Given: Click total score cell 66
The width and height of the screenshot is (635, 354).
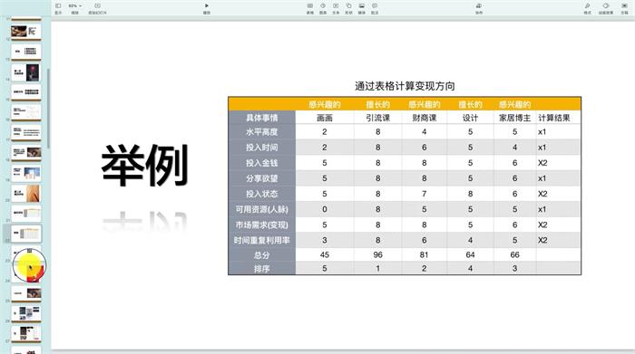Looking at the screenshot, I should click(x=514, y=255).
